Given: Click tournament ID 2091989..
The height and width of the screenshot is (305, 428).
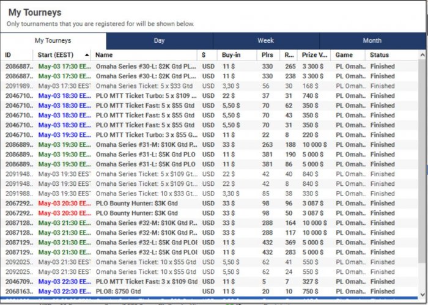Looking at the screenshot, I should tap(19, 86).
